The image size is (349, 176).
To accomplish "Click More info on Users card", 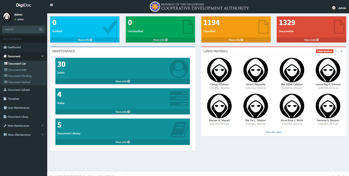I will coord(123,81).
